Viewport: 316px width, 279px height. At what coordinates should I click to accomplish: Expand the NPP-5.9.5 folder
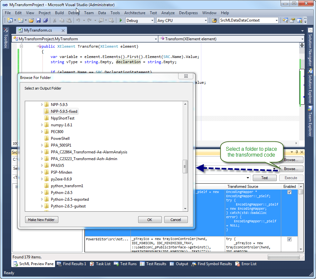(42, 104)
